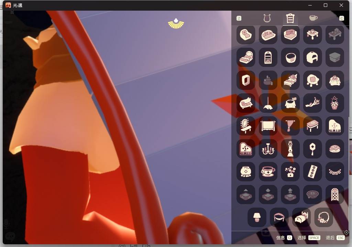The image size is (352, 247).
Task: Select the blossom branch icon
Action: click(x=312, y=103)
